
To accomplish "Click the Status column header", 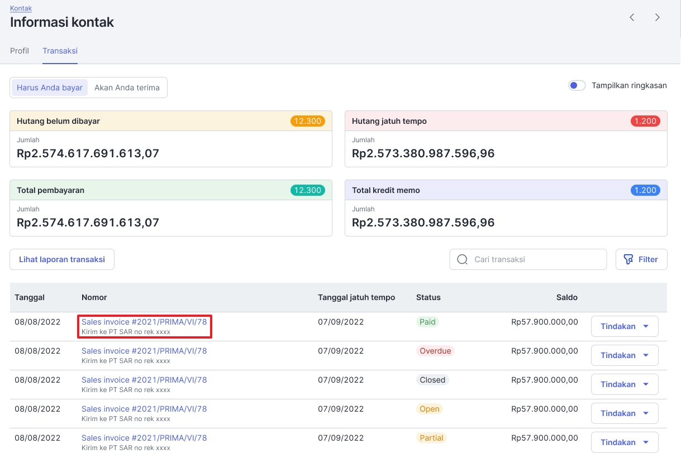I will tap(428, 297).
